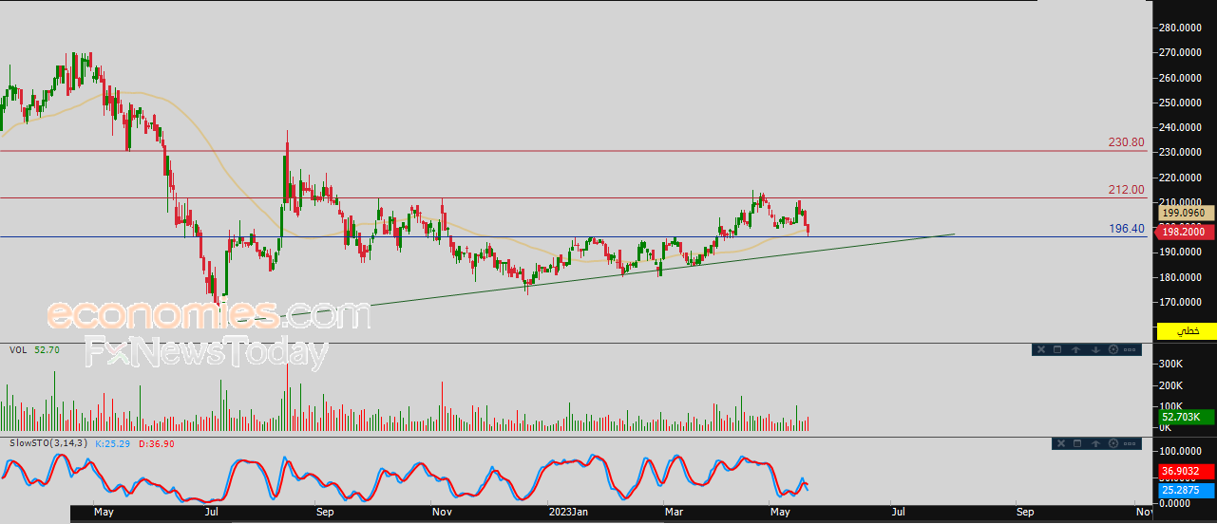The image size is (1217, 524).
Task: Close the SlowSTO indicator panel
Action: [x=1061, y=443]
